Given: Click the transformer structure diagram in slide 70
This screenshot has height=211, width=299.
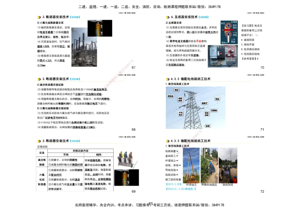Looking at the screenshot, I should pyautogui.click(x=229, y=32).
